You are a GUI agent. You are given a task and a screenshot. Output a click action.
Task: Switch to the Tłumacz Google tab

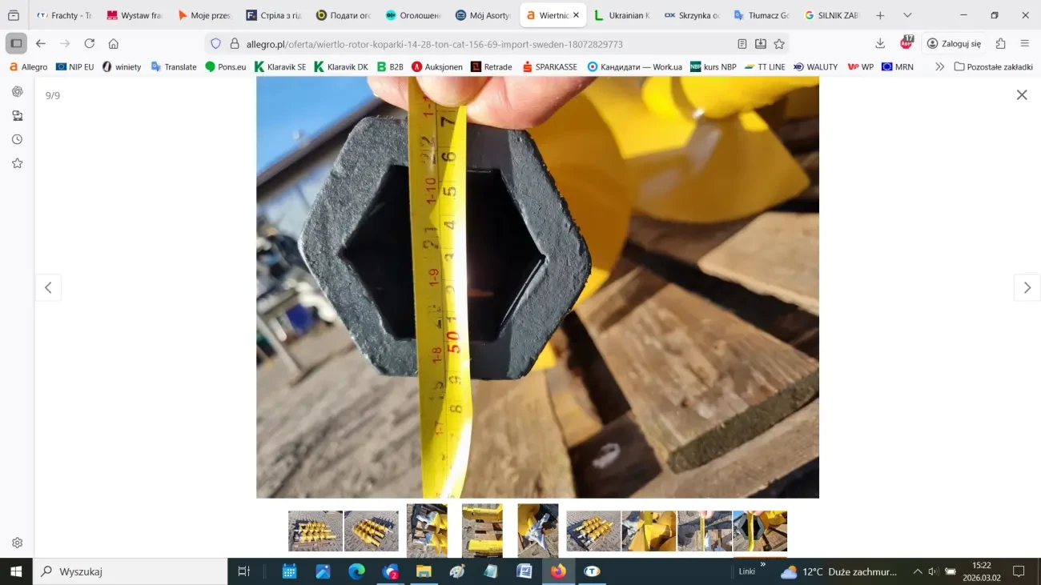pyautogui.click(x=762, y=15)
